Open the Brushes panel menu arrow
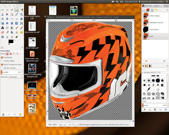The image size is (169, 135). pyautogui.click(x=167, y=66)
